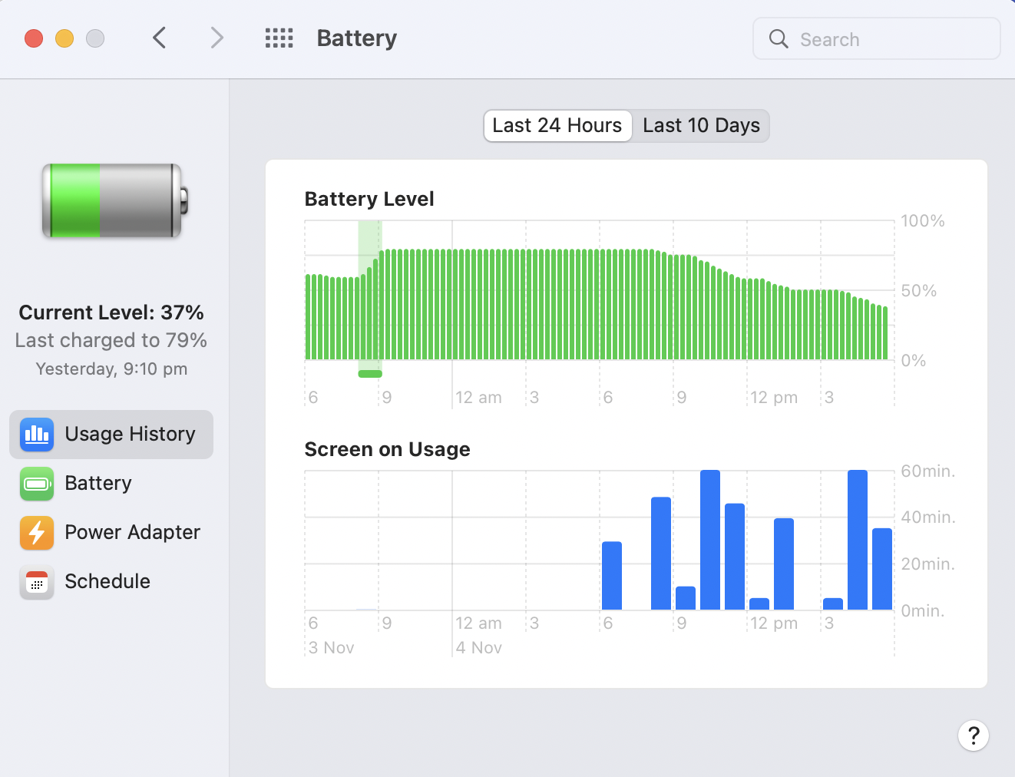Go forward with the right chevron
The height and width of the screenshot is (777, 1015).
[x=217, y=38]
